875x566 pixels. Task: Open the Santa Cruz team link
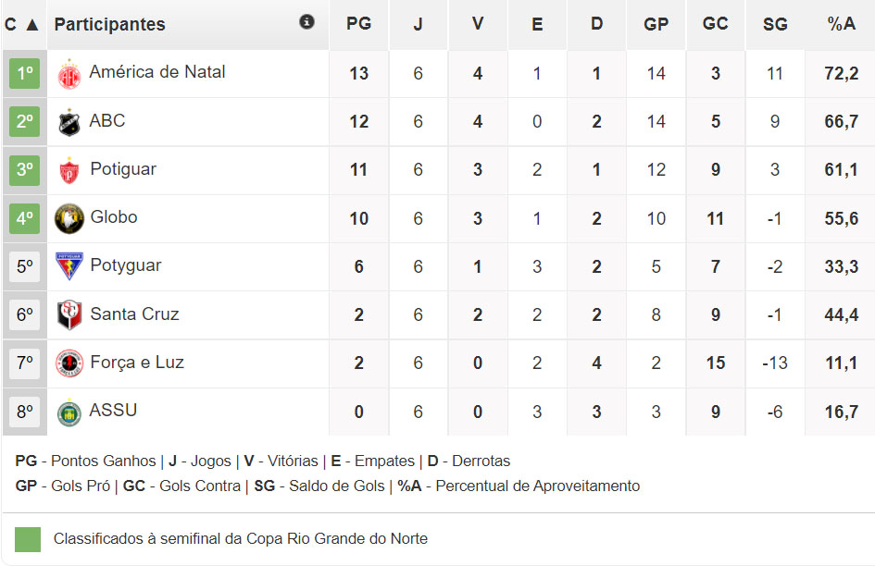(134, 314)
